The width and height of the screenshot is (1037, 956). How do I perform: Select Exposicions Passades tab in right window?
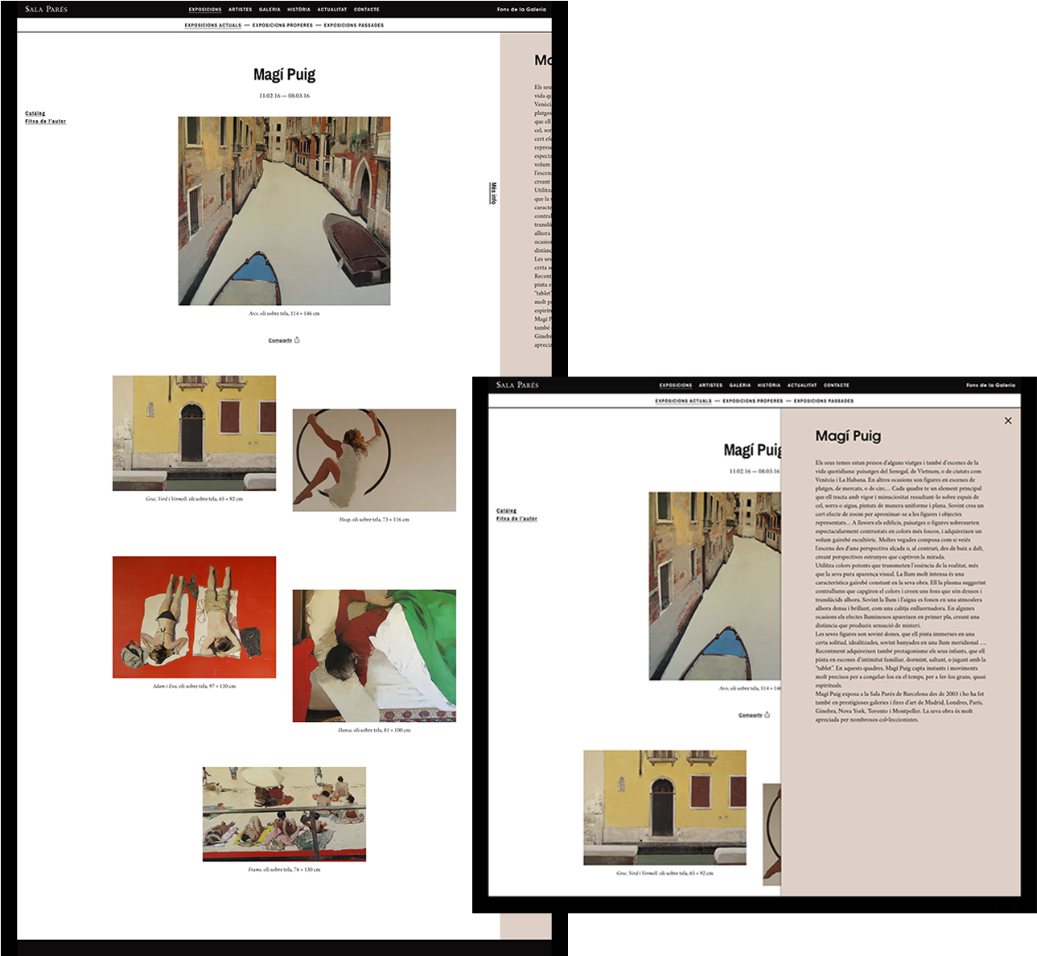point(824,401)
